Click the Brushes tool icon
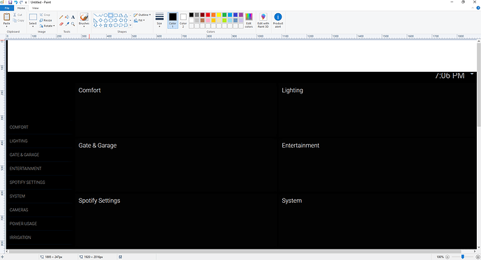This screenshot has width=481, height=260. 84,17
